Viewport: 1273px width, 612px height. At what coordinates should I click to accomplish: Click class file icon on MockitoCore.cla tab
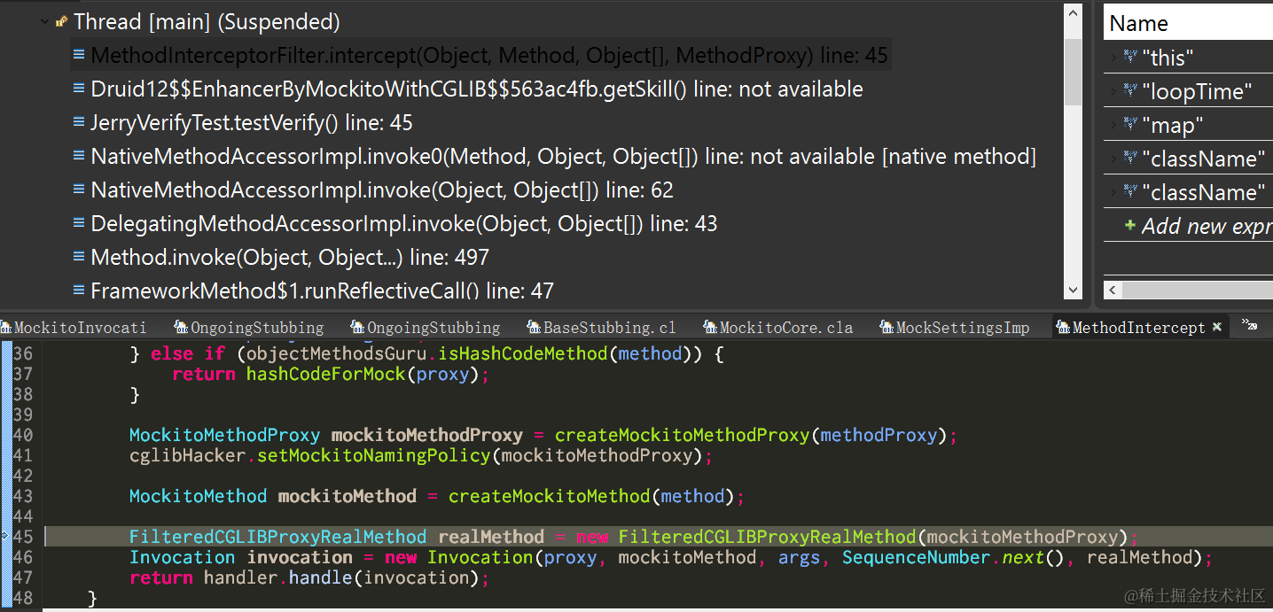tap(710, 328)
